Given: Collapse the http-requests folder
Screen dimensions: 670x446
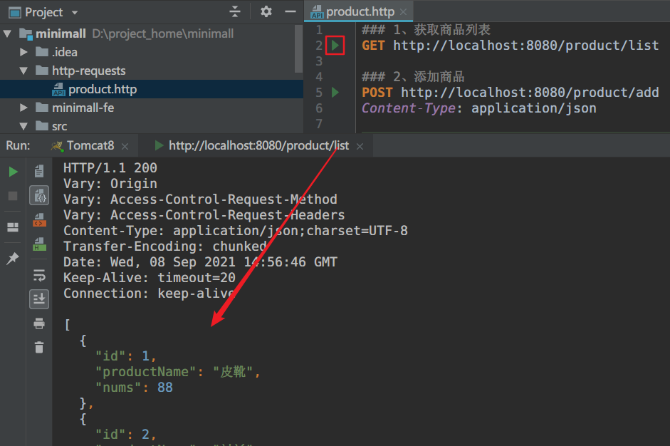Looking at the screenshot, I should [24, 71].
